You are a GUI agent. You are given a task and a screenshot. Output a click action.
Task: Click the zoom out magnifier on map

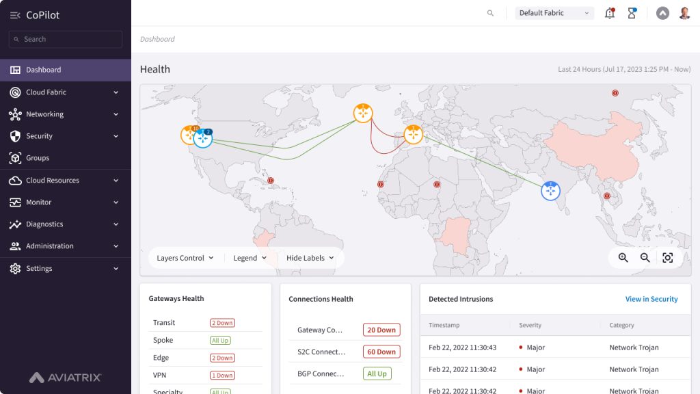click(x=645, y=258)
